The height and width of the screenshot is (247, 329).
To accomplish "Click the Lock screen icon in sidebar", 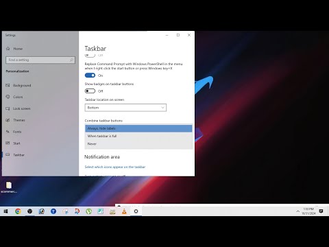I will coord(8,108).
